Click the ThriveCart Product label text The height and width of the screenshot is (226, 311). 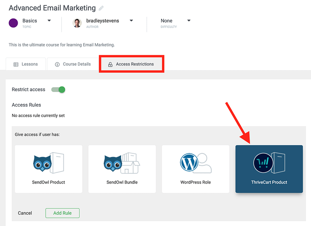[x=269, y=182]
